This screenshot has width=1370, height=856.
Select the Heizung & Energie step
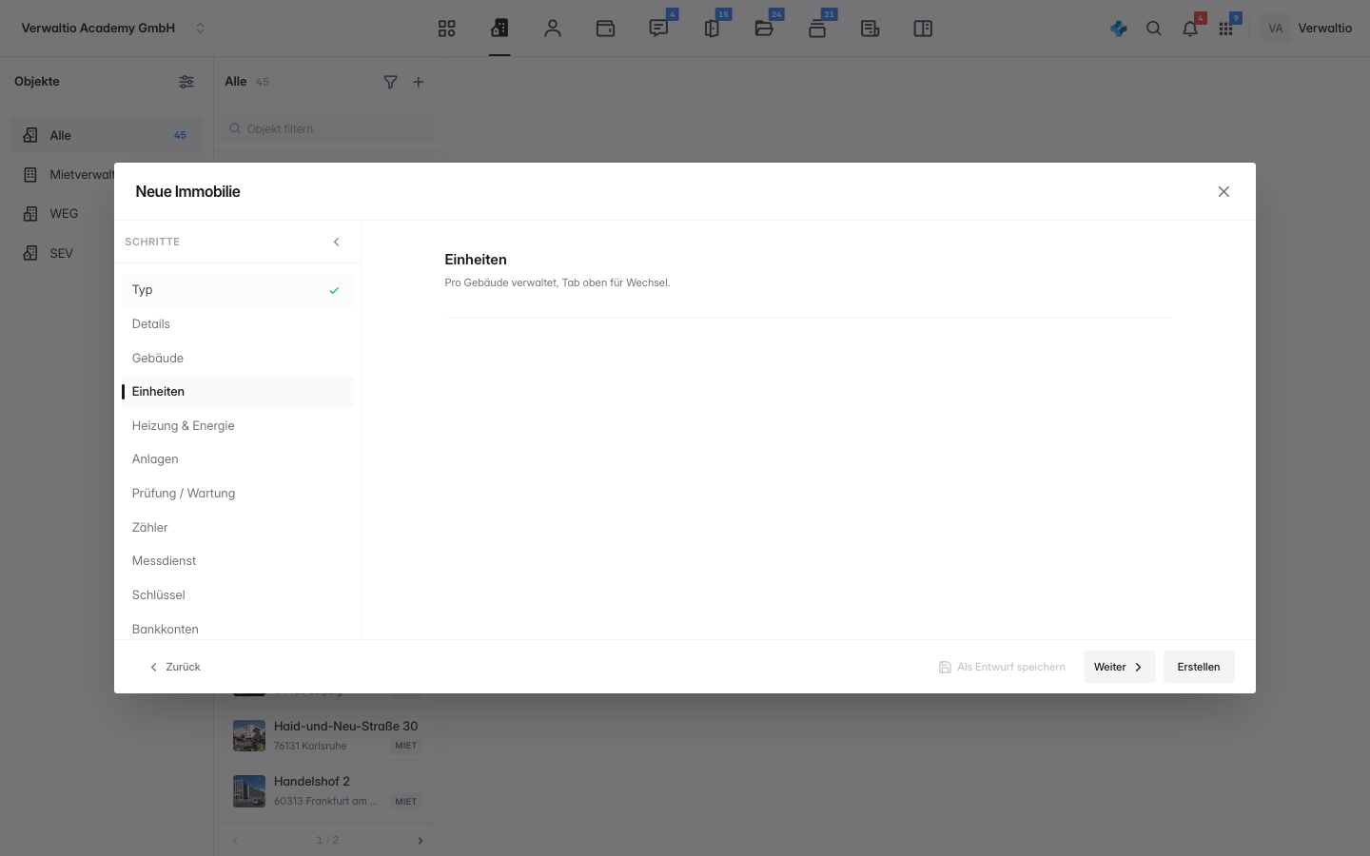(238, 426)
